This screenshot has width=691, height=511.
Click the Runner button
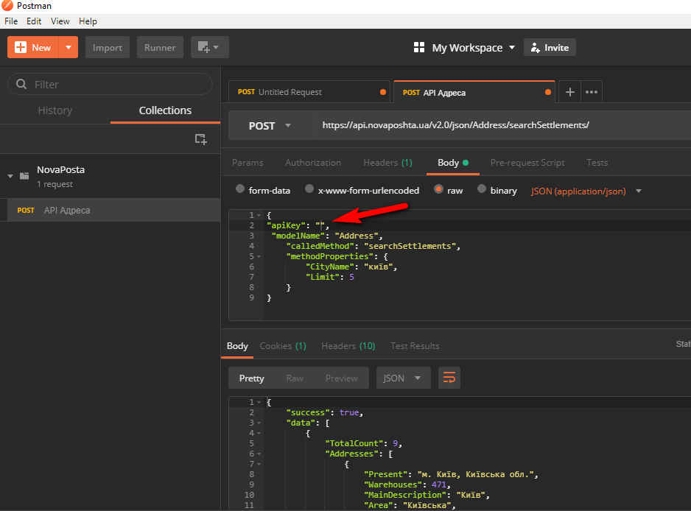pos(159,47)
